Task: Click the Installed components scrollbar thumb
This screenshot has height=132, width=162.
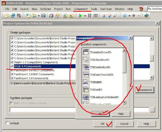Action: pos(124,62)
